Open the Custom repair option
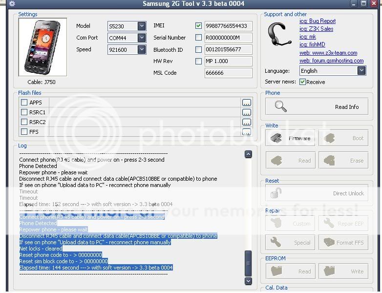The image size is (382, 293). click(x=290, y=223)
